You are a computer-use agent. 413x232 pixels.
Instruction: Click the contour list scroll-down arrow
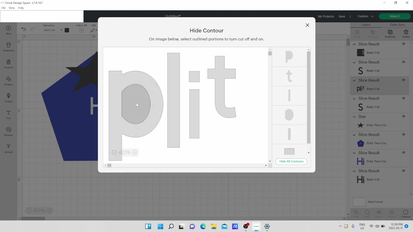coord(309,153)
